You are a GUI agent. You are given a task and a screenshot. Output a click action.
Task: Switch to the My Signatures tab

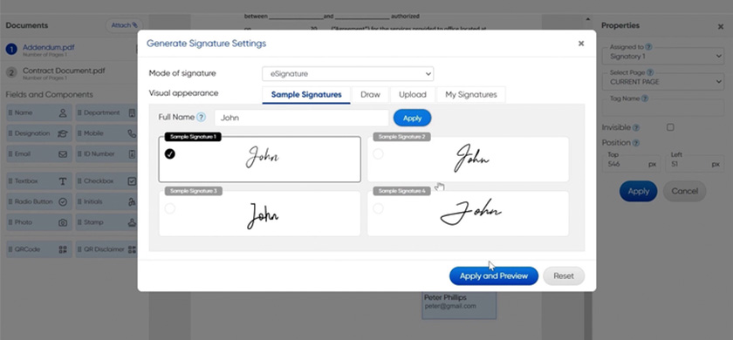[x=470, y=95]
